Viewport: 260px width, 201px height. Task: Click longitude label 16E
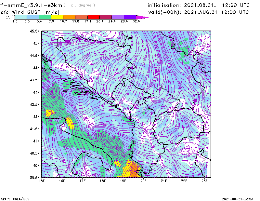click(62, 181)
